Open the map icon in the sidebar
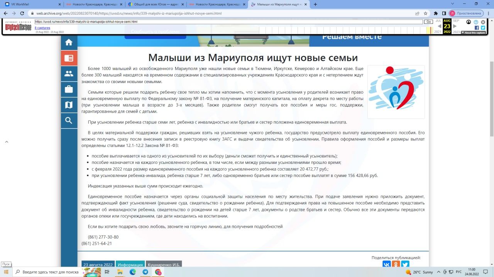 pyautogui.click(x=69, y=105)
